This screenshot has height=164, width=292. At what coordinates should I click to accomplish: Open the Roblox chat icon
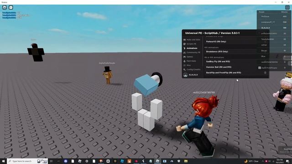11,7
